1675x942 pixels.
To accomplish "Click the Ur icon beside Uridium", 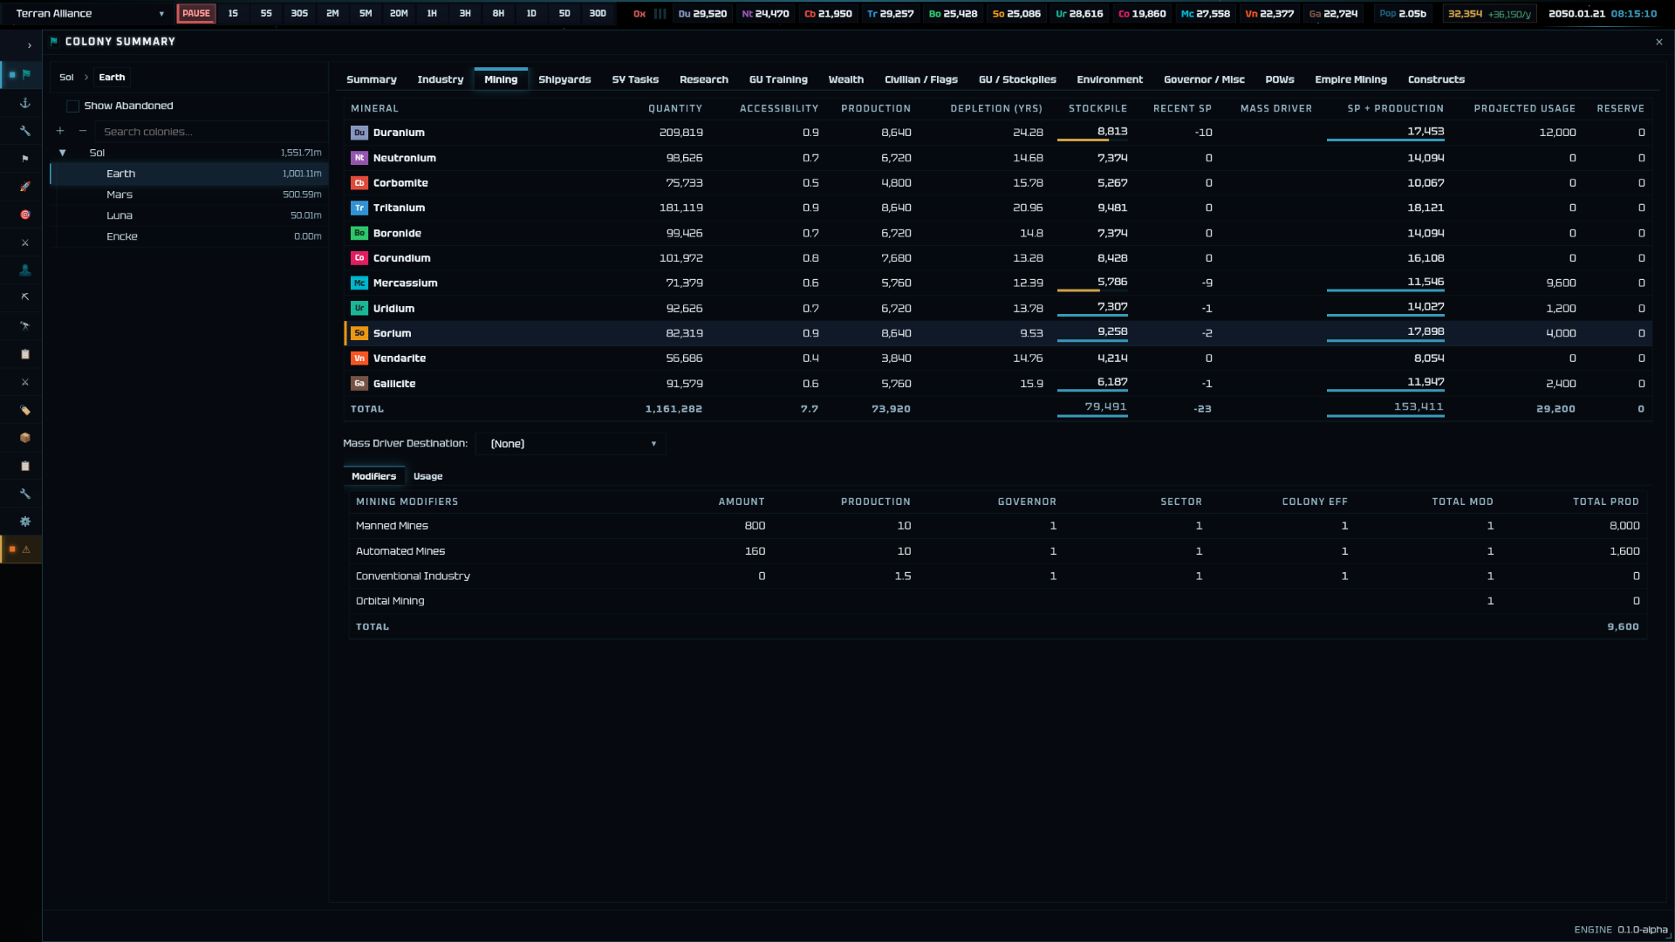I will (x=359, y=309).
